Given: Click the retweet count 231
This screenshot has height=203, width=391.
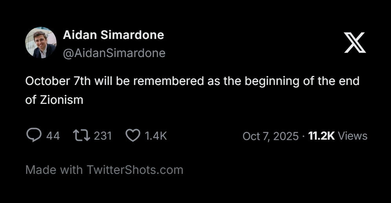Looking at the screenshot, I should (x=103, y=136).
